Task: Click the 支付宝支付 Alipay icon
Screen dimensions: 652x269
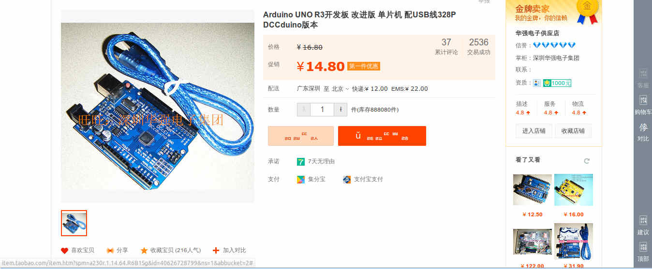Action: [347, 179]
